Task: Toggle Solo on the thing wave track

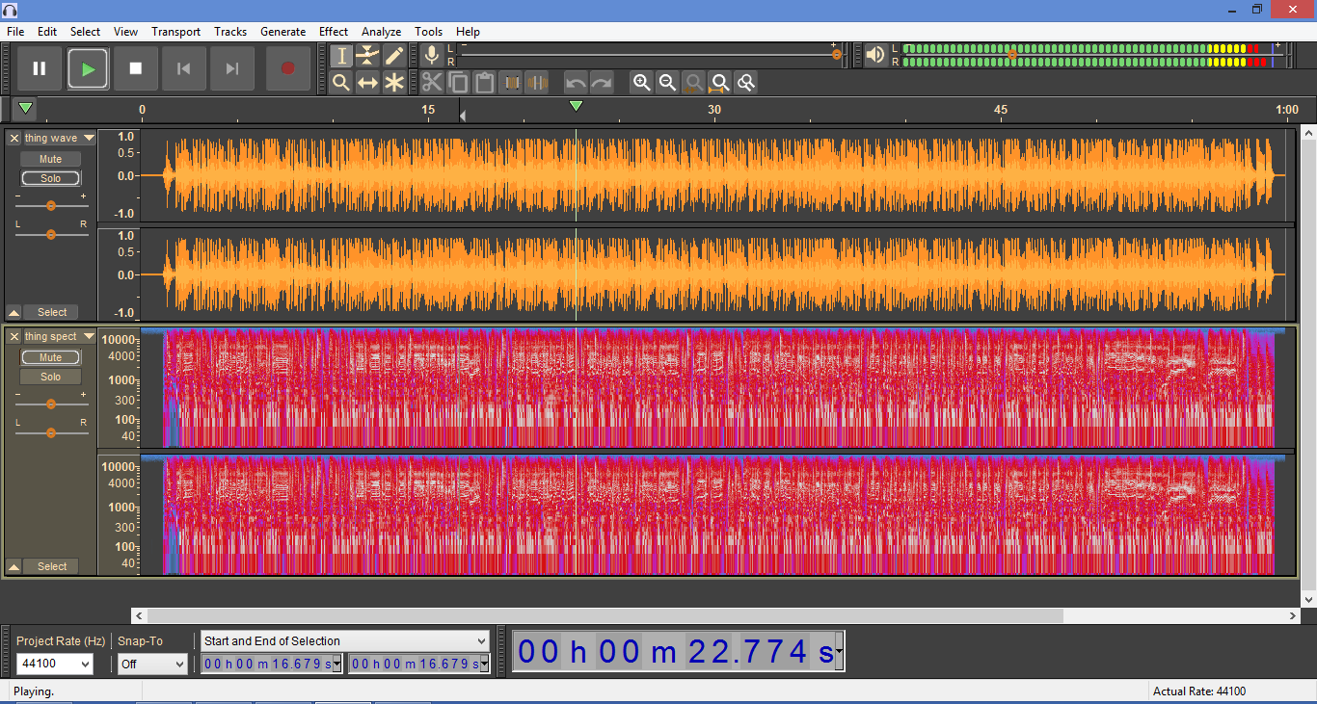Action: pyautogui.click(x=50, y=178)
